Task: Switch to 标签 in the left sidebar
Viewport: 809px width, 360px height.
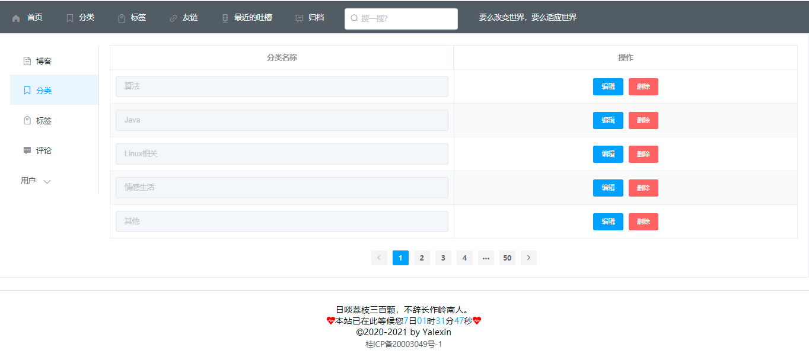Action: click(44, 120)
